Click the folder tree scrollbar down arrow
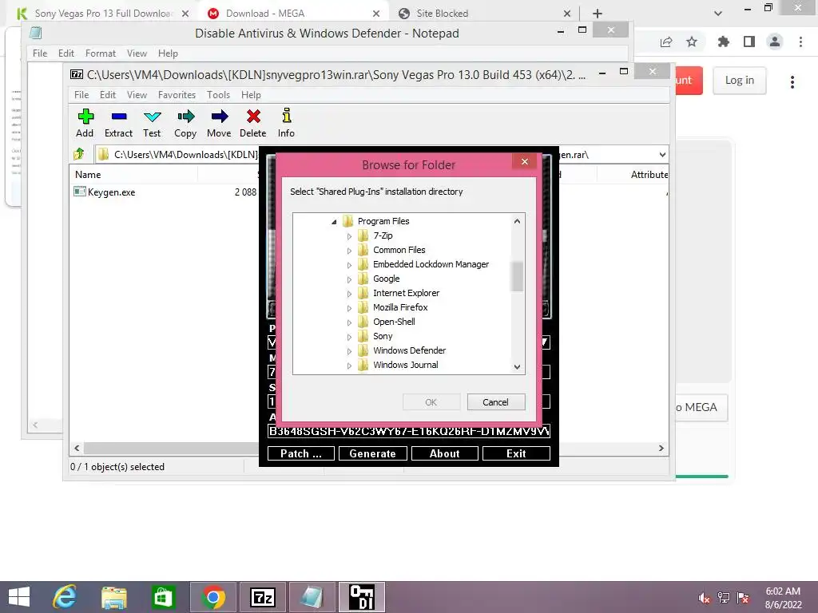 pos(517,367)
